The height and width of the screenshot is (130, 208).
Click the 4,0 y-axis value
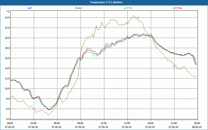tap(8, 119)
